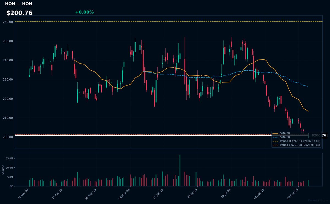This screenshot has height=204, width=330.
Task: Click the HON — HON chart title
Action: (18, 4)
